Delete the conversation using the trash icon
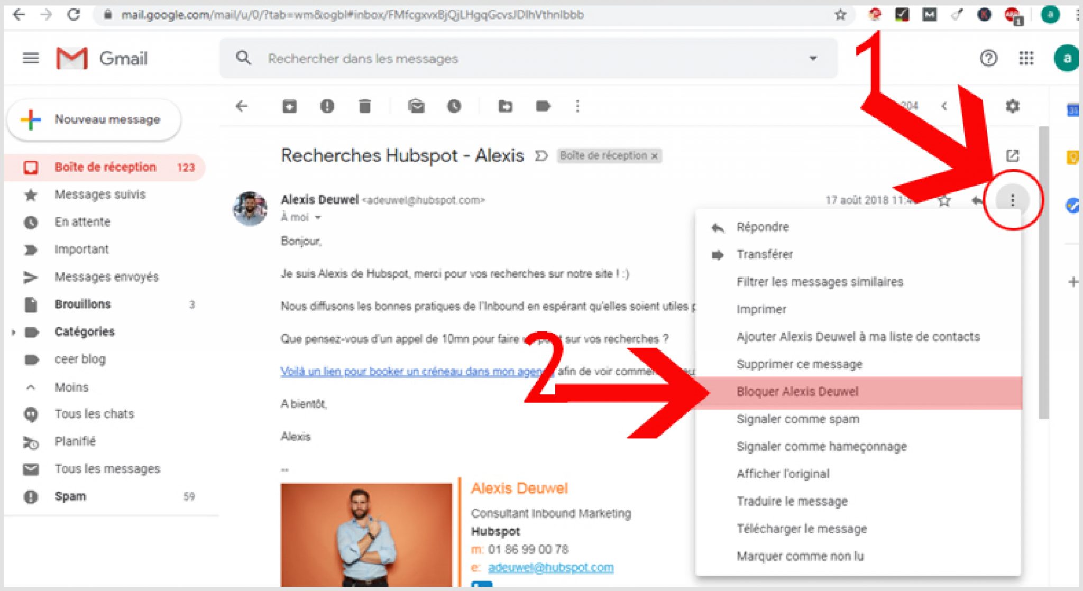Image resolution: width=1083 pixels, height=591 pixels. [365, 106]
